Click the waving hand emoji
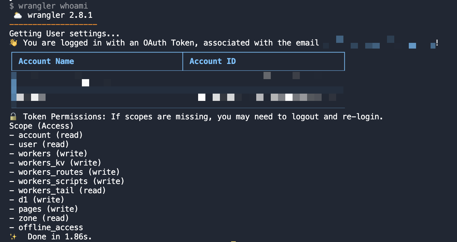457x242 pixels. (13, 43)
